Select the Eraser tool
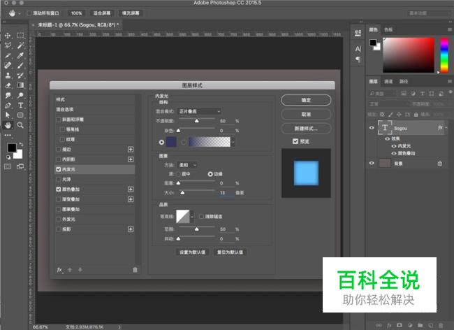The height and width of the screenshot is (330, 454). coord(8,85)
